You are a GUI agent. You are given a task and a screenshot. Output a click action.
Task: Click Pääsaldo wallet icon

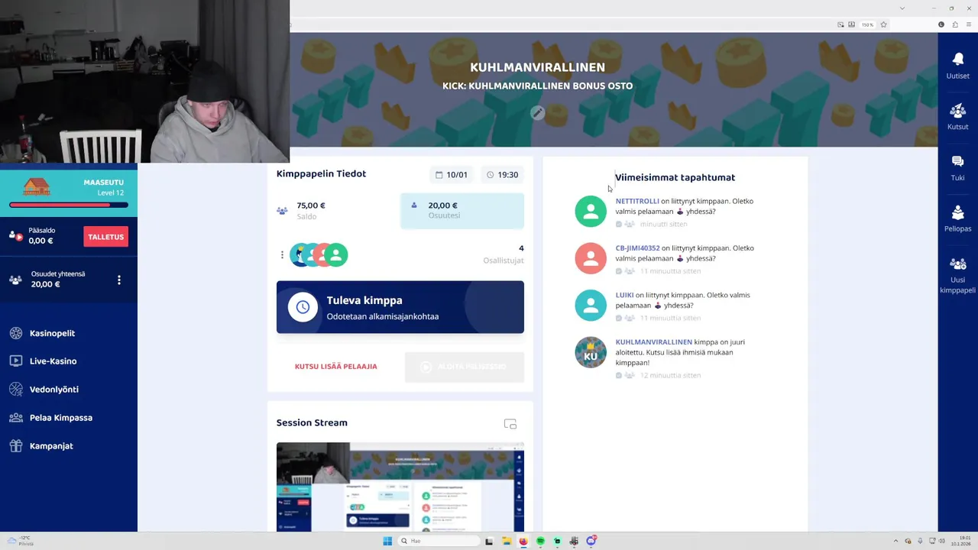[16, 236]
